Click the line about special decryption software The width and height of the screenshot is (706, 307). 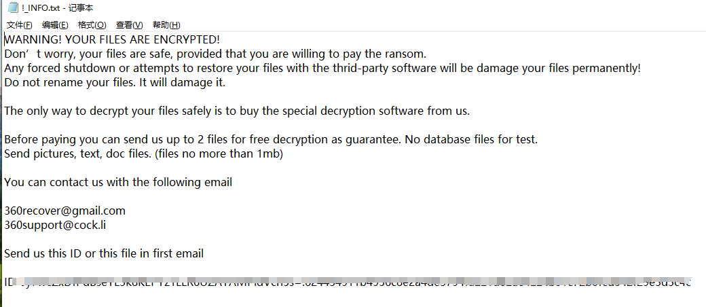click(x=236, y=111)
